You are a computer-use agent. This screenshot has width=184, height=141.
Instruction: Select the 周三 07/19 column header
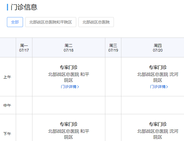coord(113,48)
